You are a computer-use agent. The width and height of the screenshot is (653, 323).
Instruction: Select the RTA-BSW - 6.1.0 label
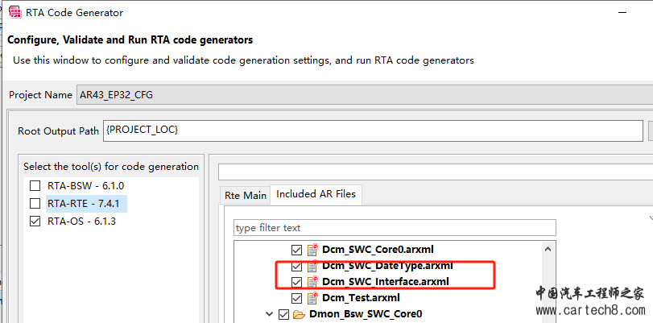(x=86, y=186)
